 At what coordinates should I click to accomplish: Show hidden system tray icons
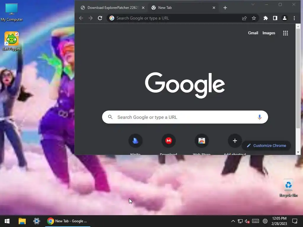(233, 221)
